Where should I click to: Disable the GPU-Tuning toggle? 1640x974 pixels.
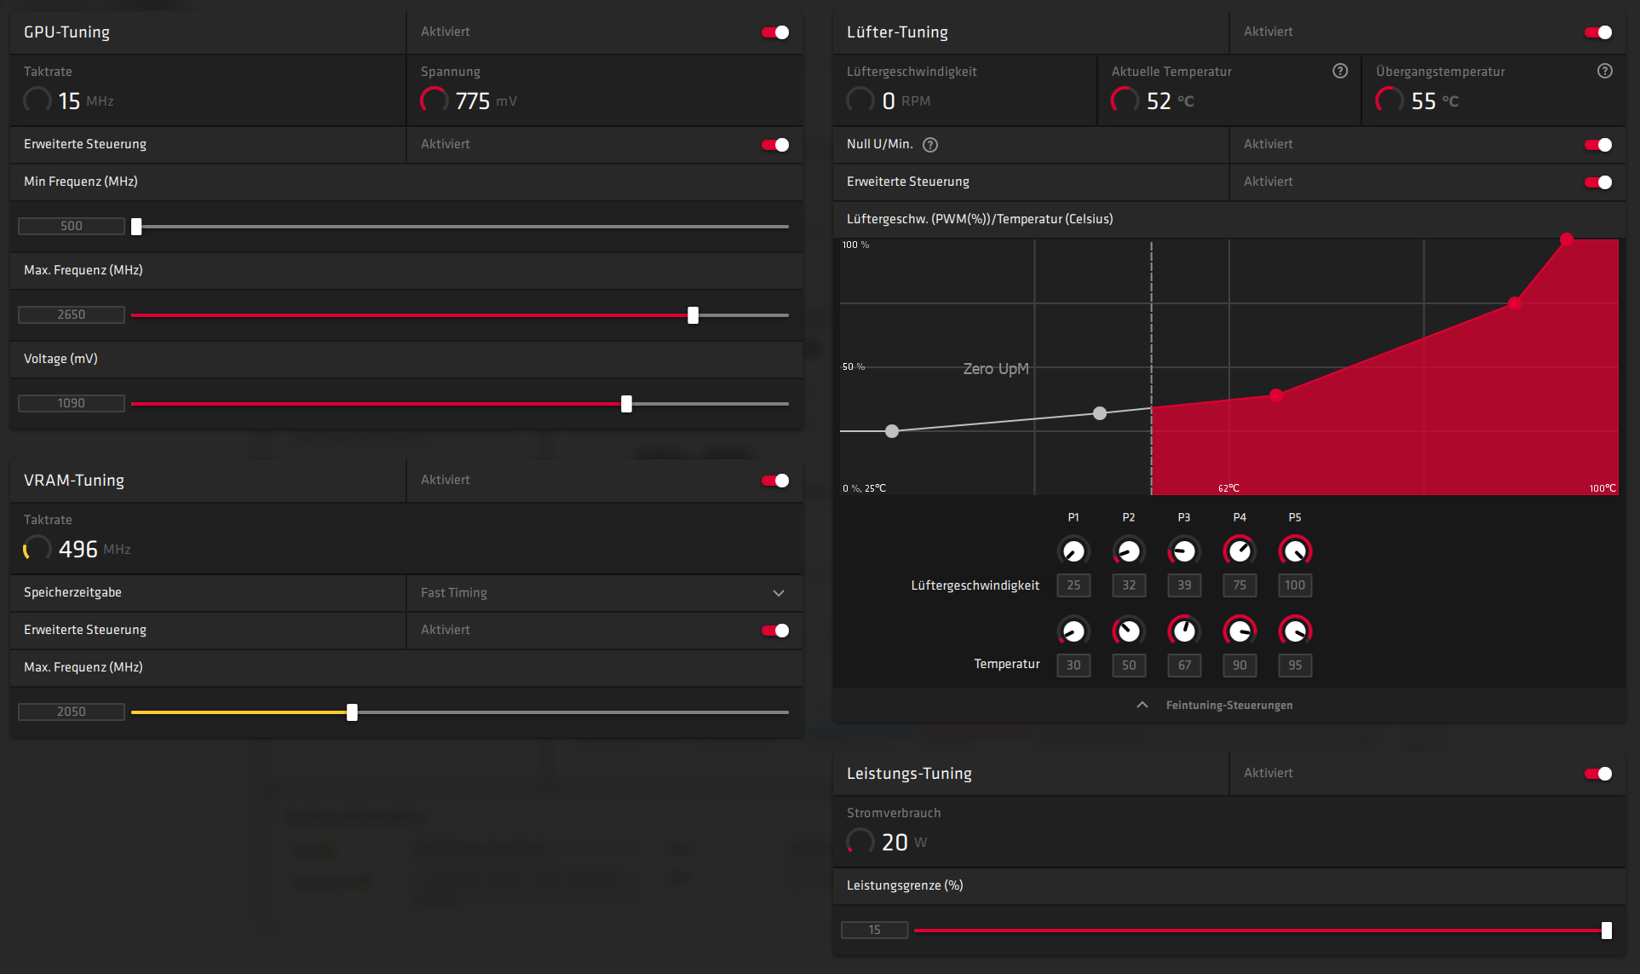click(x=775, y=32)
